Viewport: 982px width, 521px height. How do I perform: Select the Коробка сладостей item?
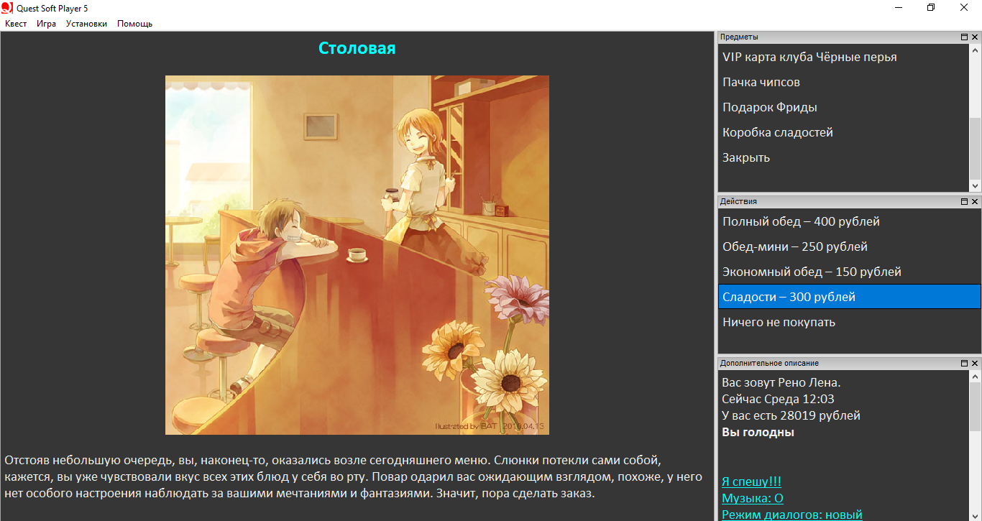(x=843, y=132)
